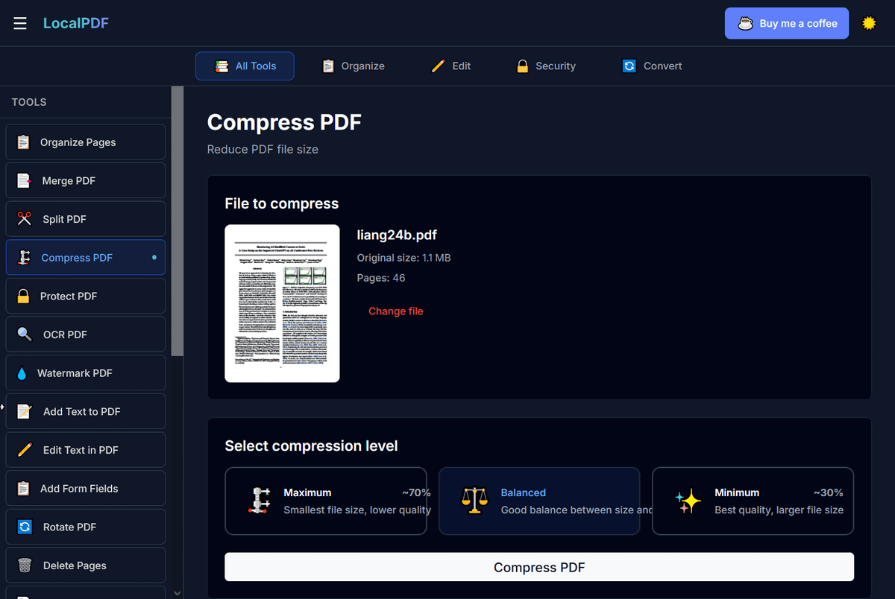Image resolution: width=895 pixels, height=599 pixels.
Task: Click the Watermark PDF droplet icon
Action: pyautogui.click(x=22, y=373)
